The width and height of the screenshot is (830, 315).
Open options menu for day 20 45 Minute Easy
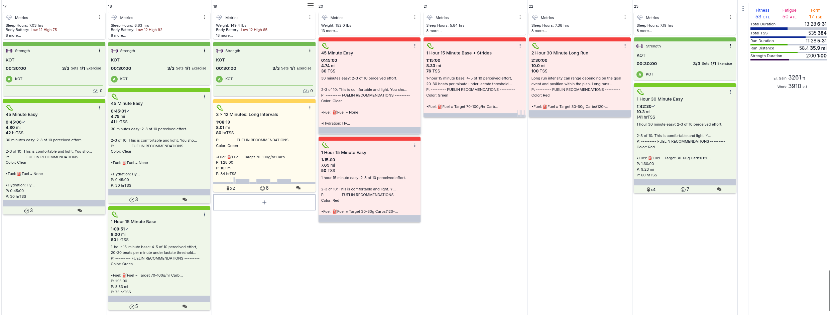pos(414,46)
